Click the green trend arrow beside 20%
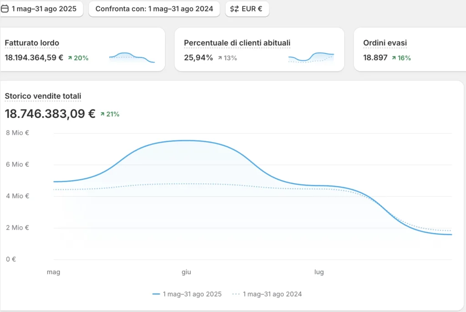Viewport: 466px width, 312px height. tap(70, 58)
